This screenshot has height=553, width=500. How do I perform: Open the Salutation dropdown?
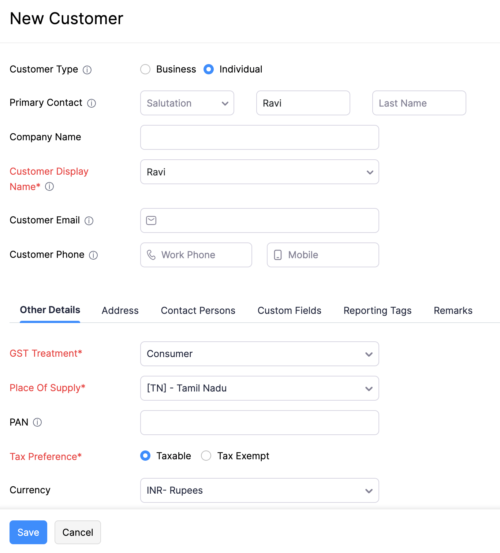pyautogui.click(x=187, y=103)
